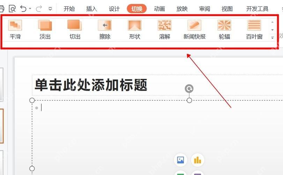Viewport: 283px width, 175px height.
Task: Move transition gallery down one row
Action: tap(273, 30)
